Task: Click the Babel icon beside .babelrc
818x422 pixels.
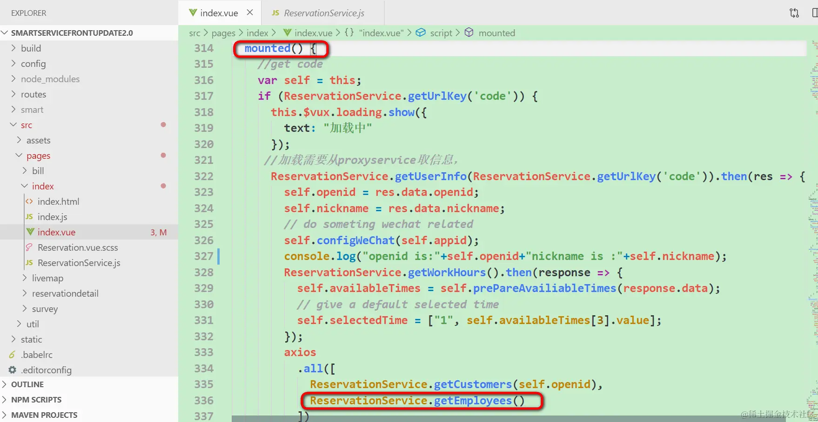Action: 13,355
